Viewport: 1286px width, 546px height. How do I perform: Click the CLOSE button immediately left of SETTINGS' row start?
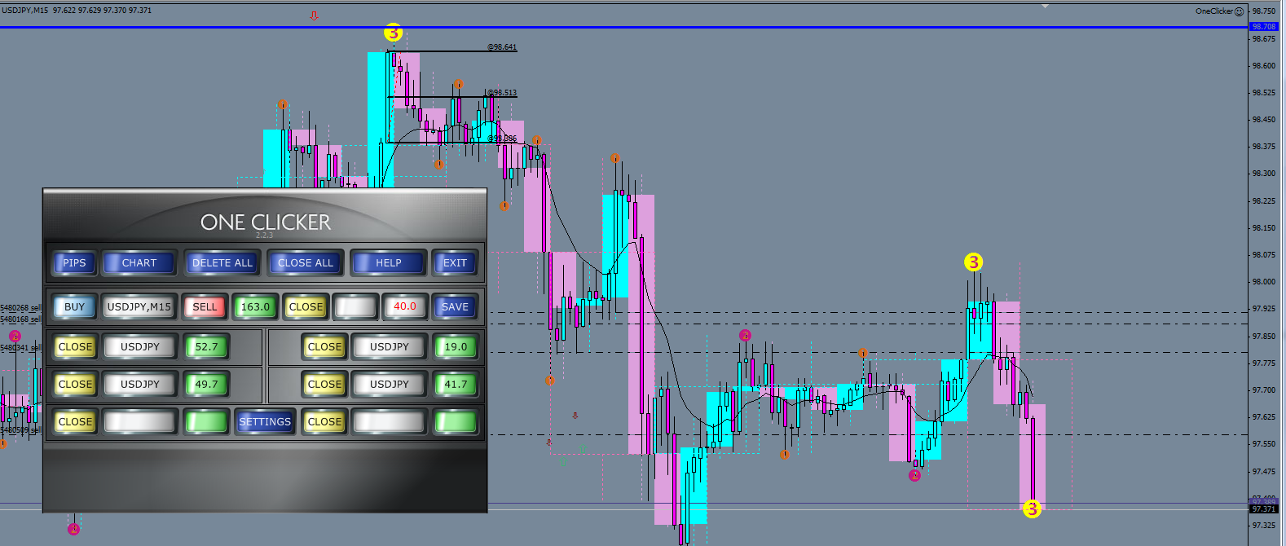click(75, 421)
